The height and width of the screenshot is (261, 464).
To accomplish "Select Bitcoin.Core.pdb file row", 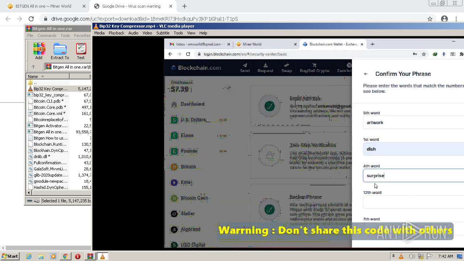I will coord(59,107).
